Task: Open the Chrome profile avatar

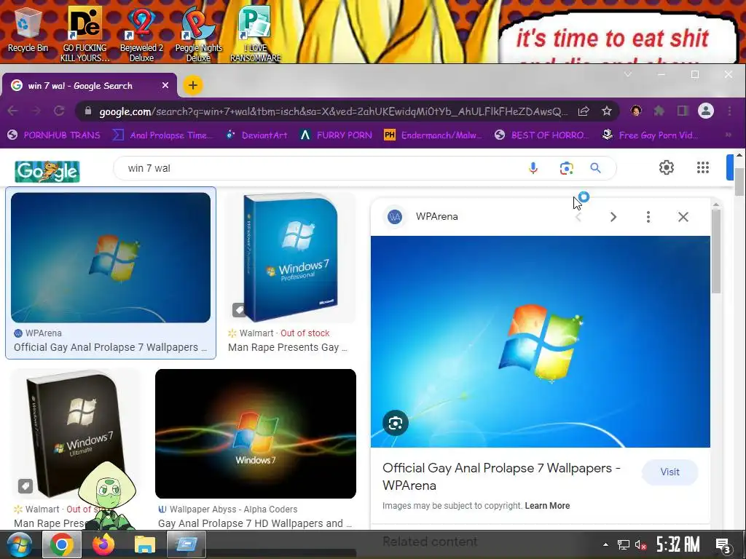Action: point(706,111)
